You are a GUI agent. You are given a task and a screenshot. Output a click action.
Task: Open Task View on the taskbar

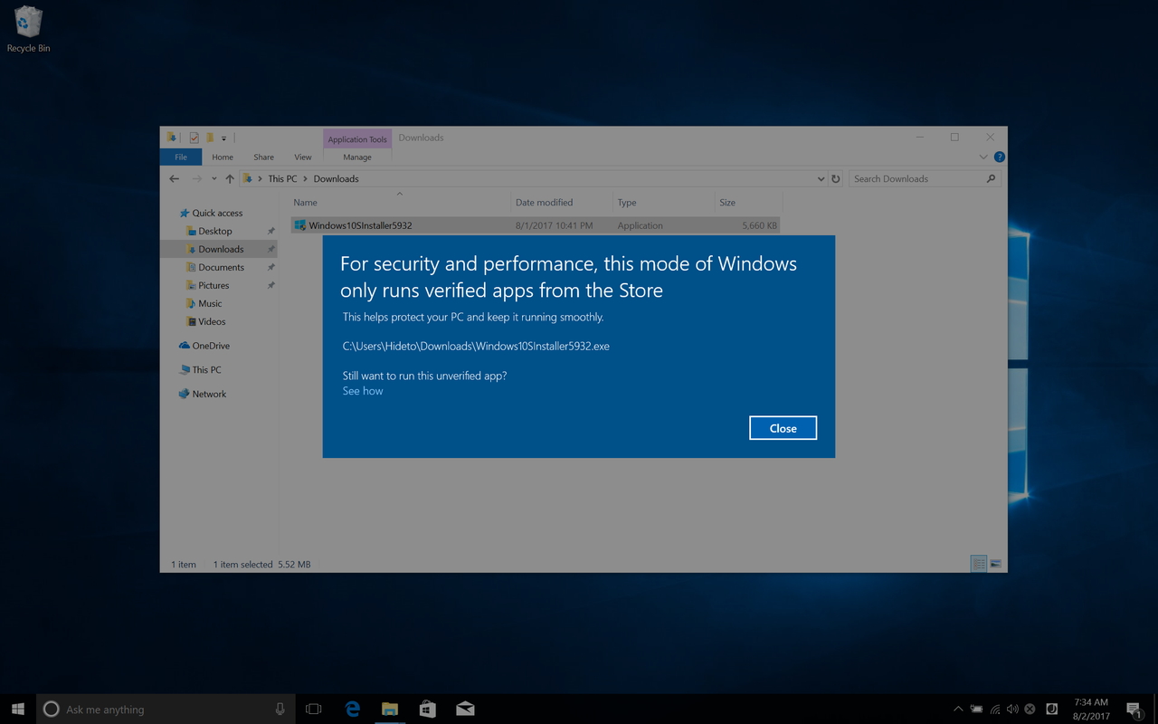click(x=314, y=710)
